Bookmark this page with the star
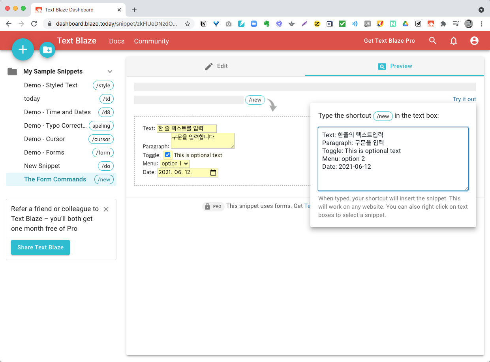The width and height of the screenshot is (490, 362). pyautogui.click(x=188, y=24)
